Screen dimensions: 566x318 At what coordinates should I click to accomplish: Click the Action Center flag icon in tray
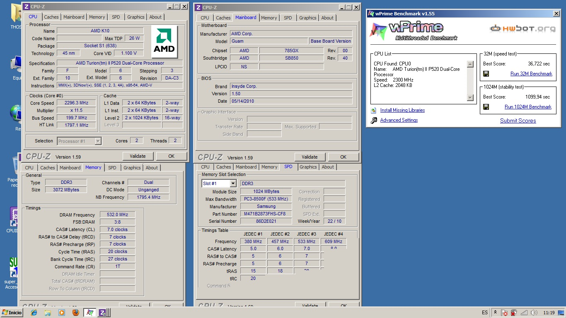click(505, 313)
